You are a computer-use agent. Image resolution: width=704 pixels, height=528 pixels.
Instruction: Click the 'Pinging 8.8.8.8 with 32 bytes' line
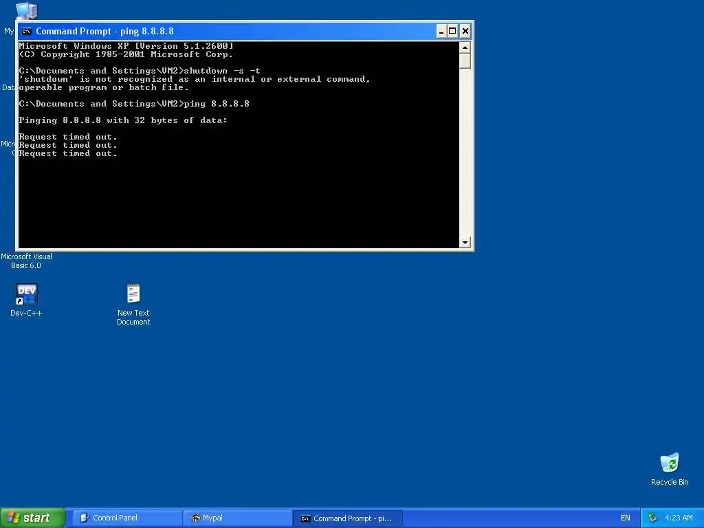coord(123,120)
